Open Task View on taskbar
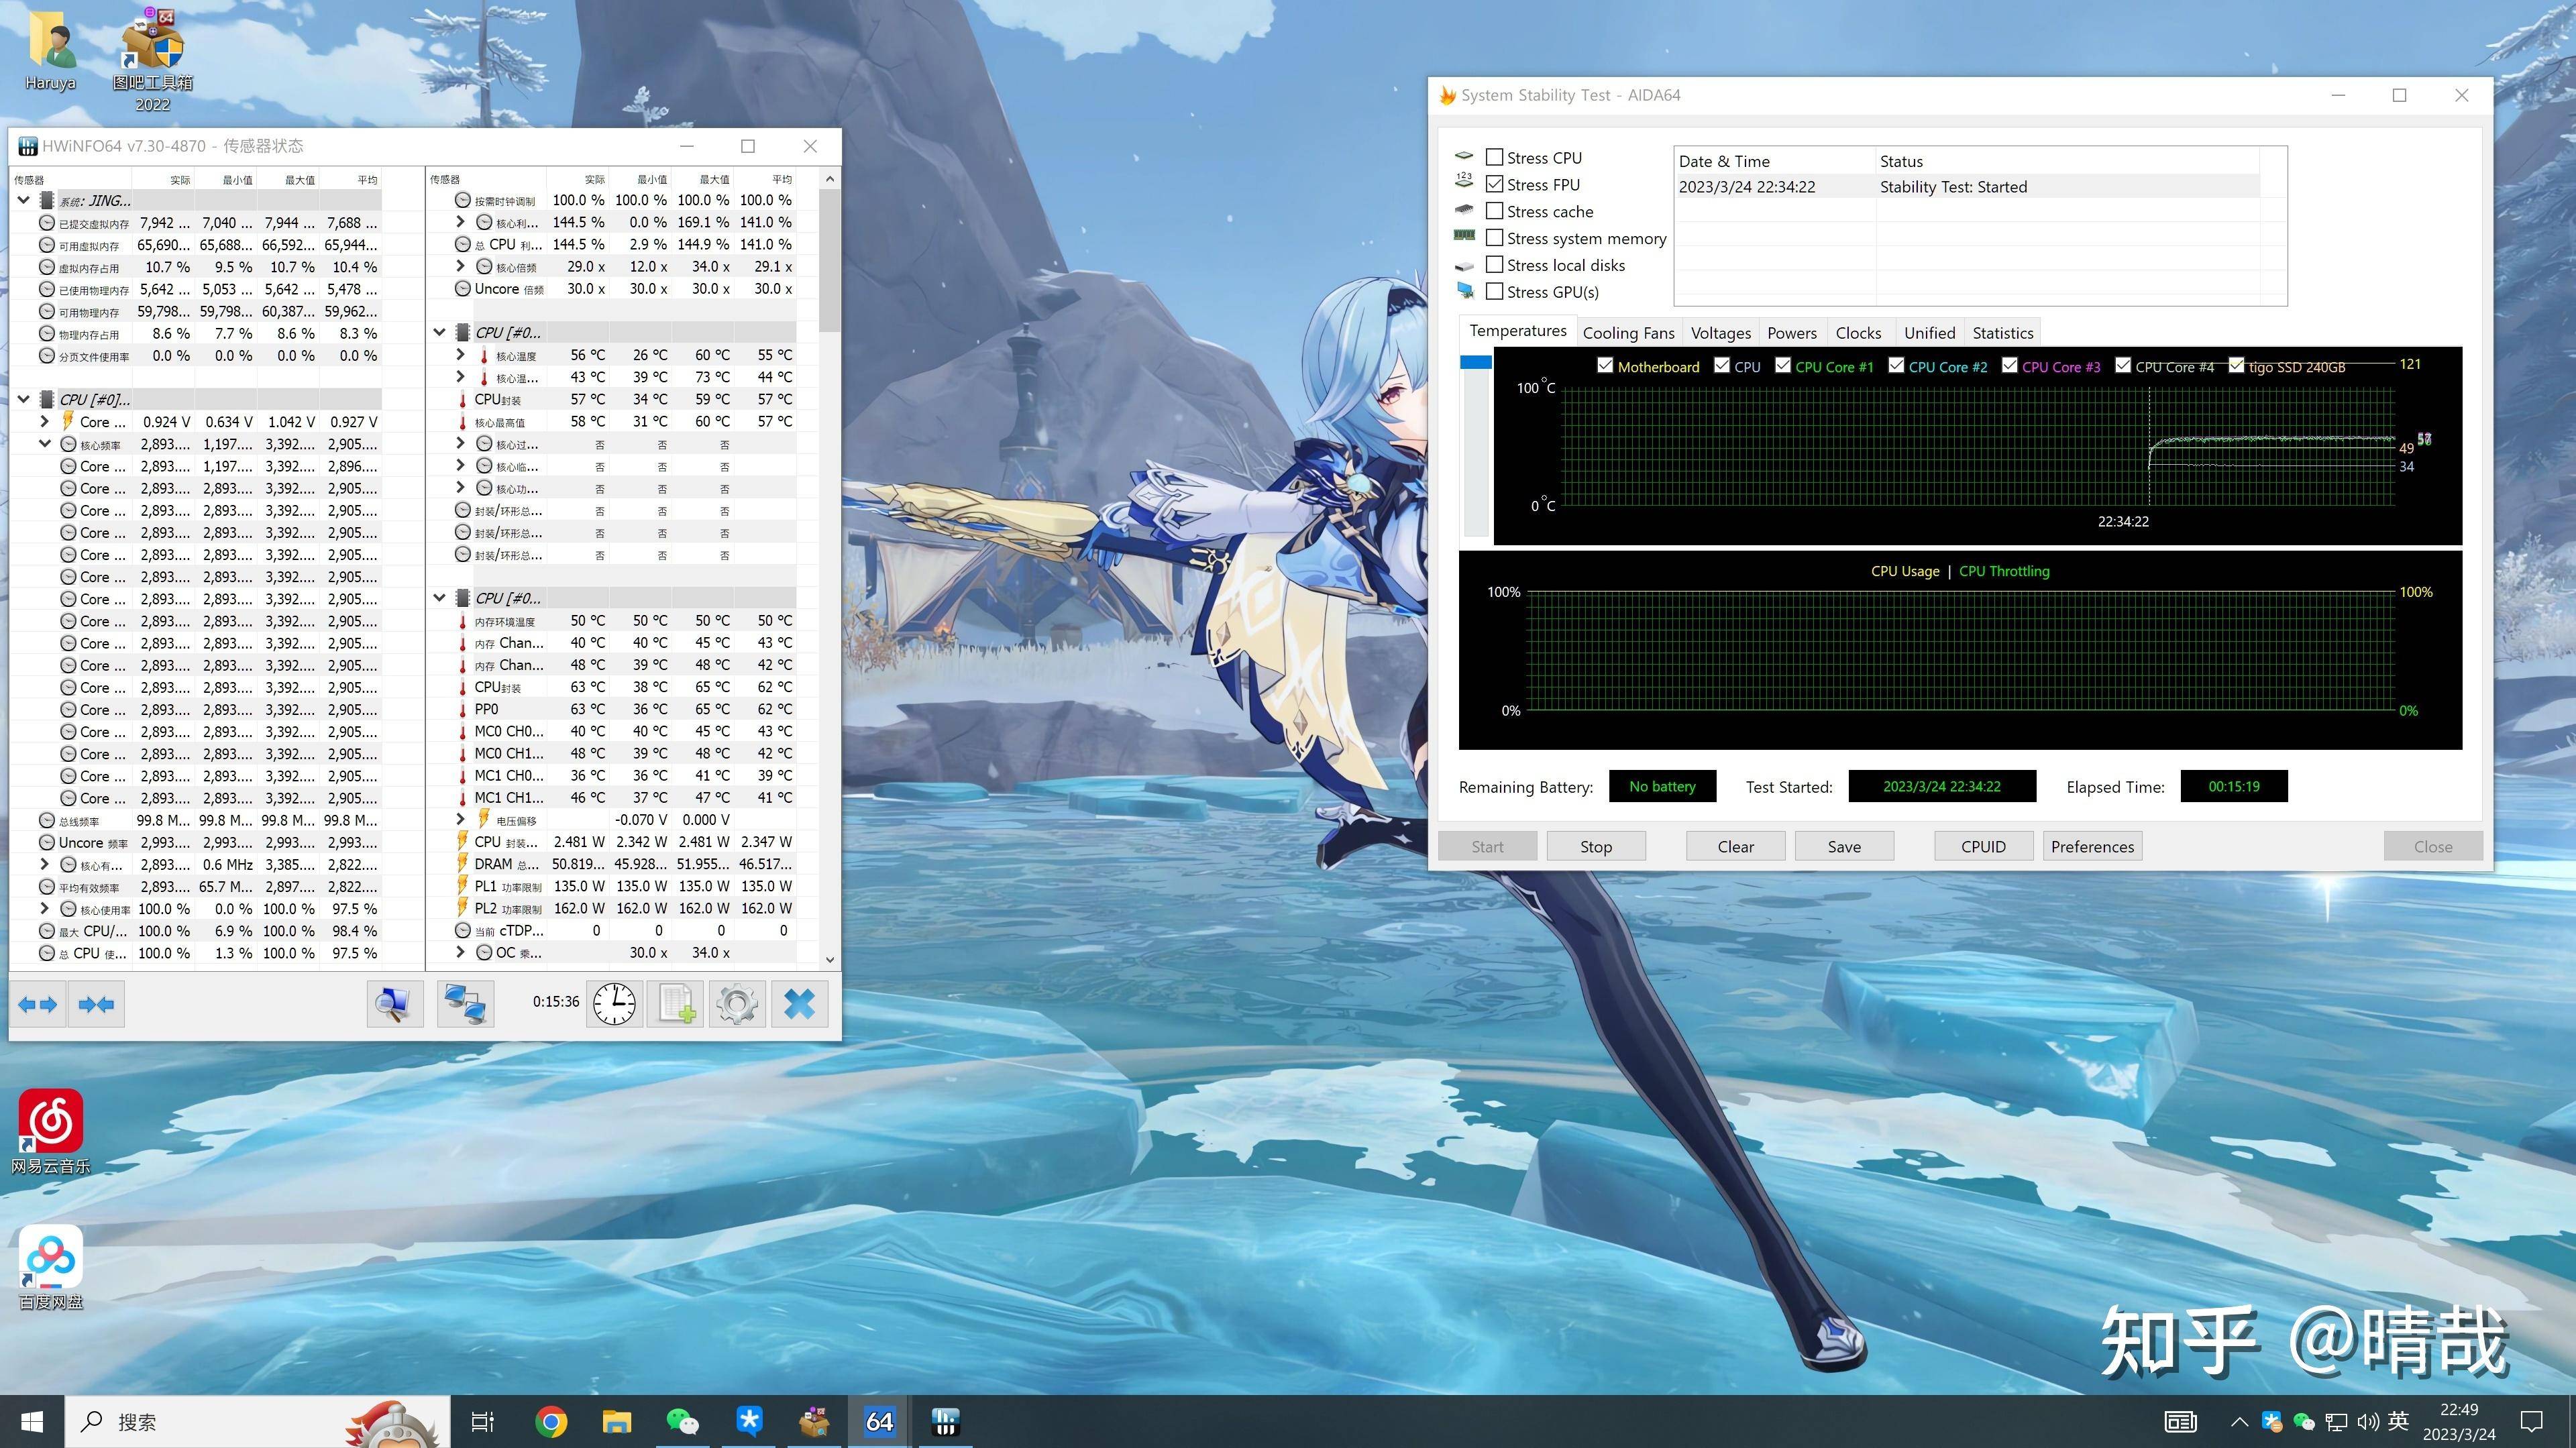This screenshot has width=2576, height=1448. 483,1421
